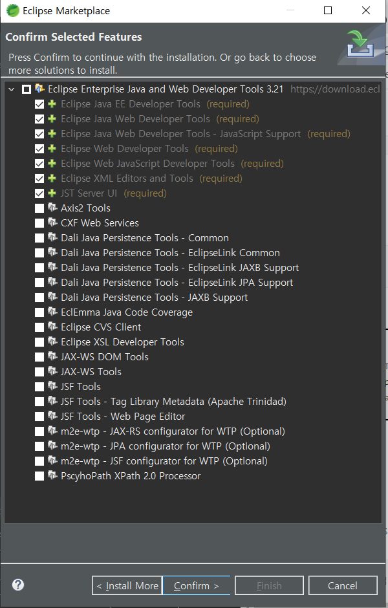This screenshot has height=608, width=388.
Task: Click the feature icon next to CXF Web Services
Action: [52, 223]
